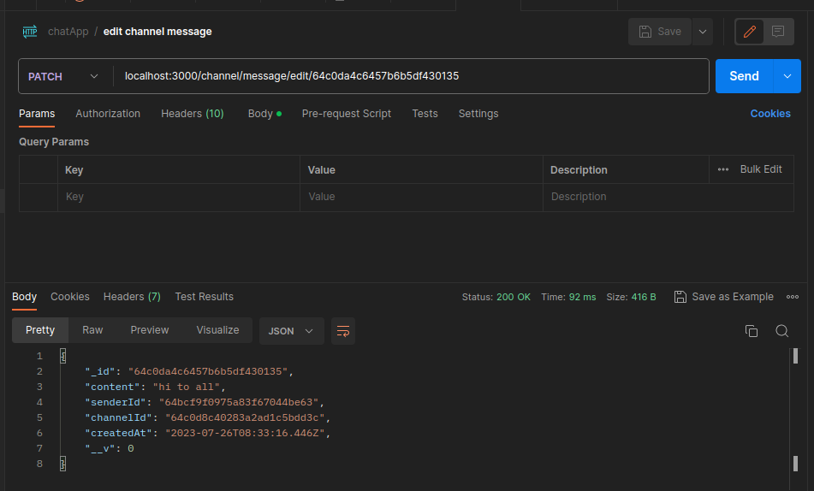Send the request
Screen dimensions: 814x491
tap(744, 76)
